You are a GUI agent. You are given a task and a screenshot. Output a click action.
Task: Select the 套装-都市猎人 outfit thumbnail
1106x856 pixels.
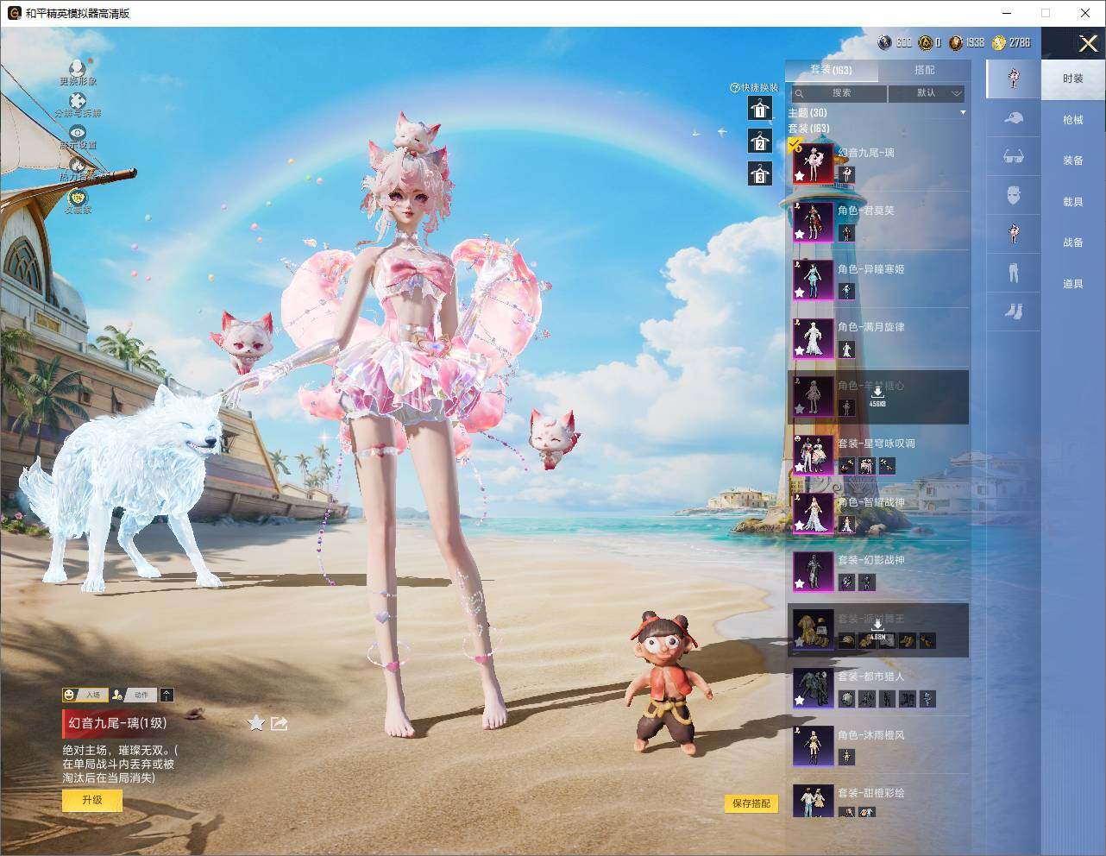(x=813, y=688)
